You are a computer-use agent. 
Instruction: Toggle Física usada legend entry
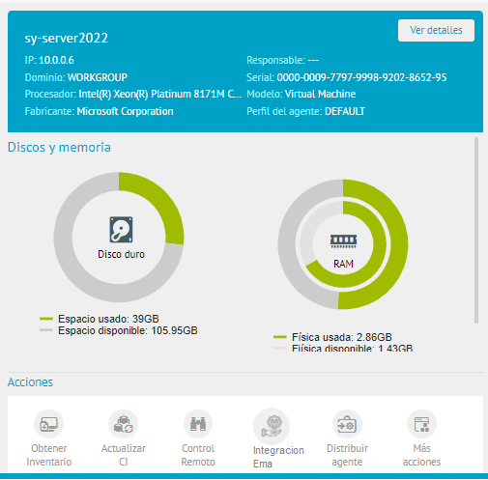(332, 337)
